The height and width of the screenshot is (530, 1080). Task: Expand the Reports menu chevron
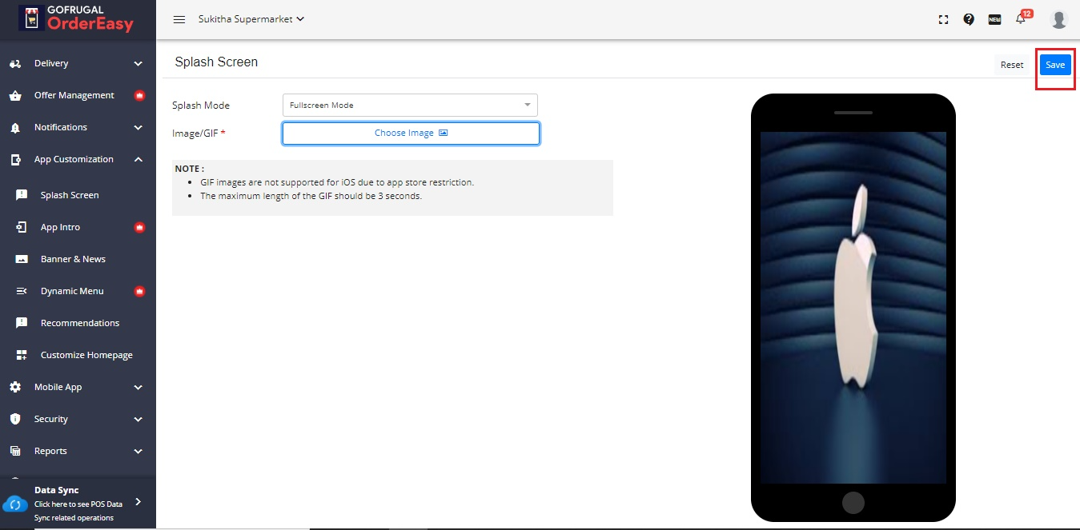(x=139, y=452)
